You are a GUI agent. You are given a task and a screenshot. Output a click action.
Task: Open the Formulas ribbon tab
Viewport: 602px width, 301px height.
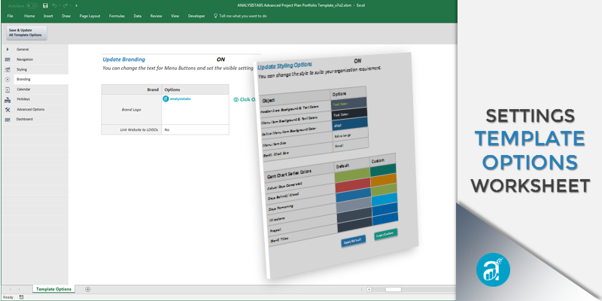[x=117, y=15]
